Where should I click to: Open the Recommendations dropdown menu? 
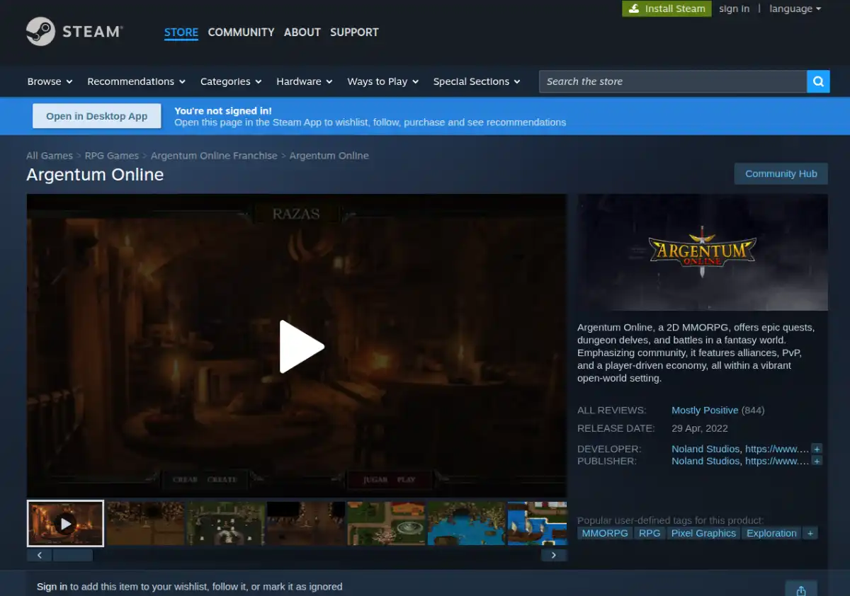point(136,81)
